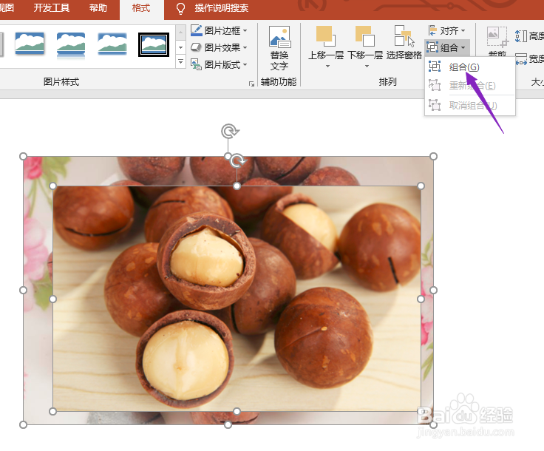Viewport: 544px width, 451px height.
Task: Expand the 下移一层 dropdown arrow
Action: tap(367, 66)
